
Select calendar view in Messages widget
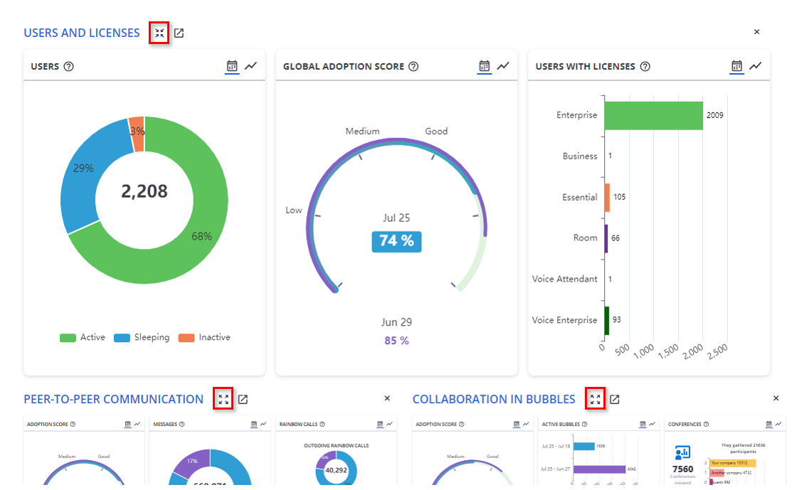point(253,425)
